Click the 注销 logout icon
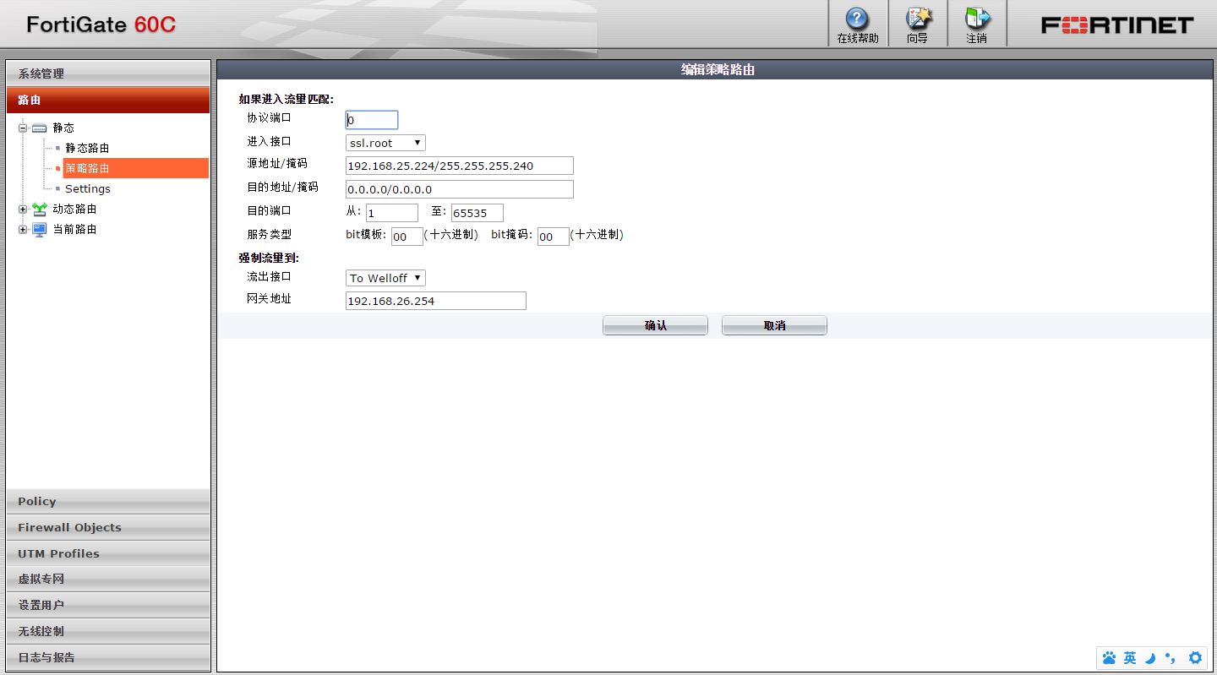The image size is (1217, 675). point(977,19)
